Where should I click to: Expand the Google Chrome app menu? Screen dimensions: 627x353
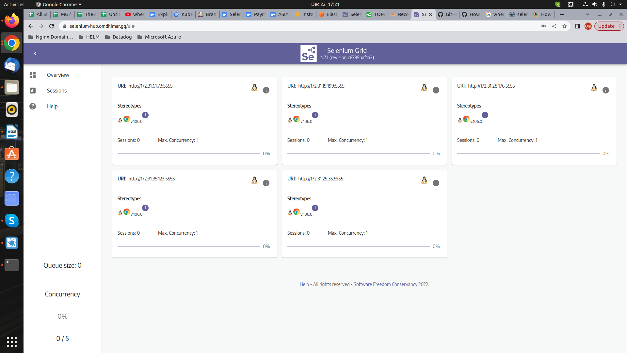59,4
